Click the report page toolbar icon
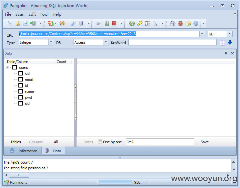The image size is (240, 188). pos(25,23)
